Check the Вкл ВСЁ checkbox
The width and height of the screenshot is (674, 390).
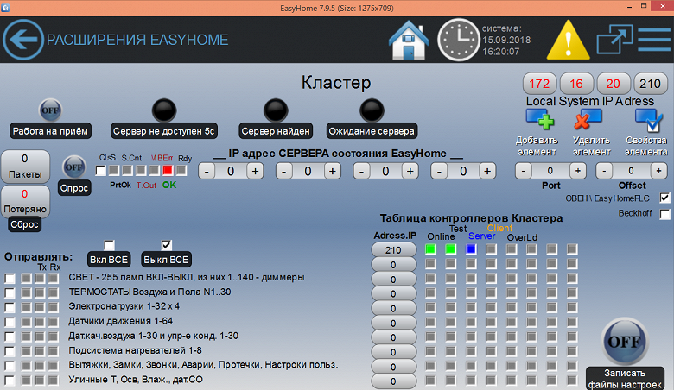109,245
